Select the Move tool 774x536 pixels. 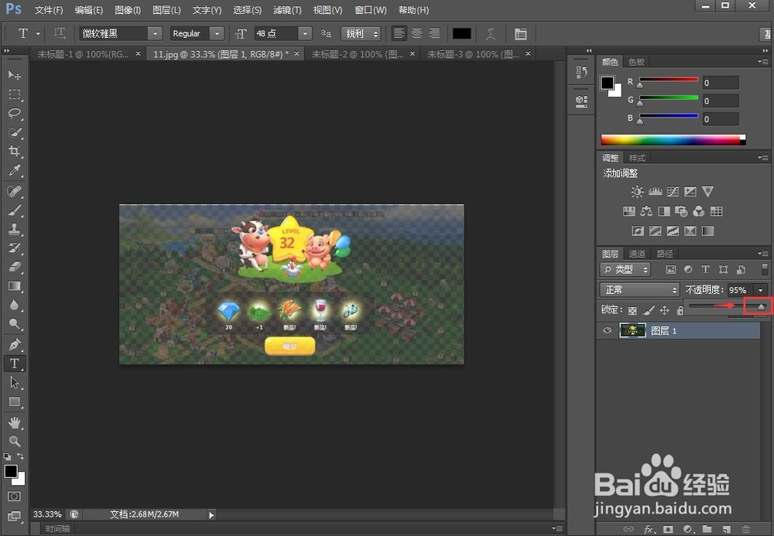tap(14, 75)
